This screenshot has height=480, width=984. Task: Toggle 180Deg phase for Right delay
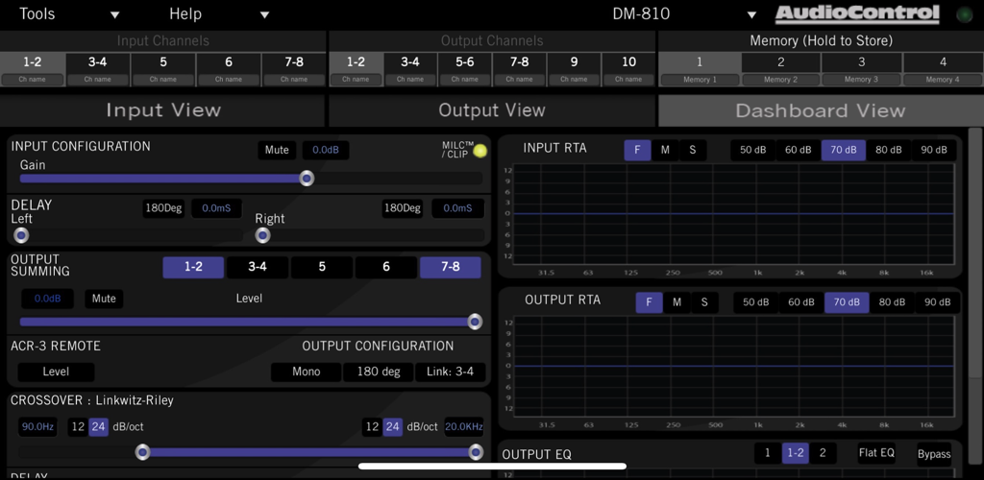(403, 208)
